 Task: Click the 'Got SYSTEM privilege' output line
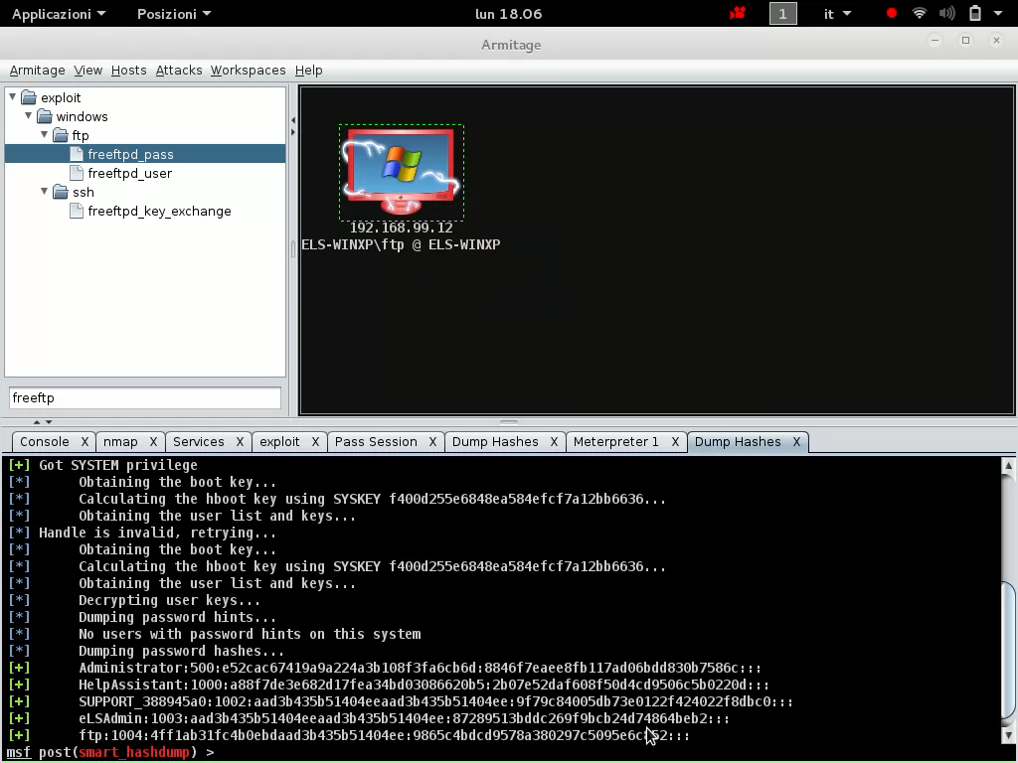pos(102,465)
